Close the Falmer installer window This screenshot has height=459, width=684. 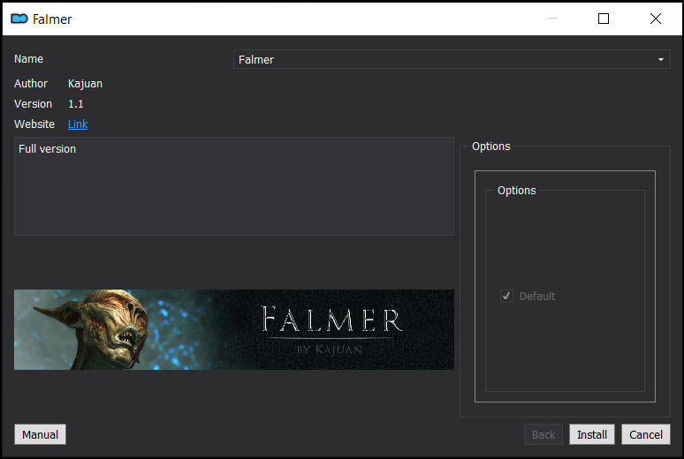(x=655, y=19)
